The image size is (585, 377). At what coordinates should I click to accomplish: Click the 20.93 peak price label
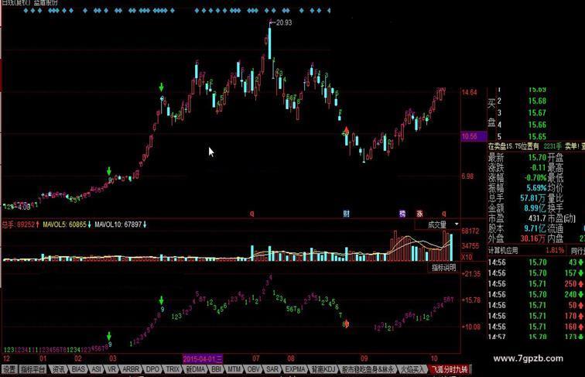(x=284, y=22)
